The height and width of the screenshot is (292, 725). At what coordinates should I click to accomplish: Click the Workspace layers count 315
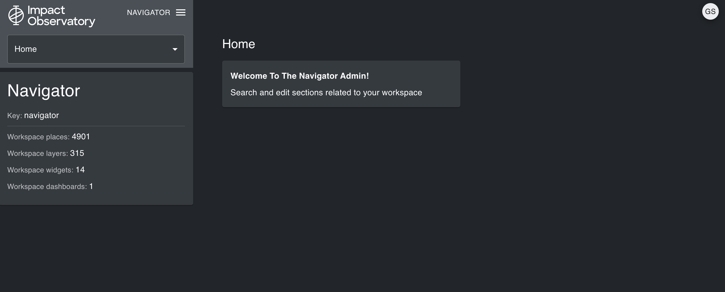77,153
